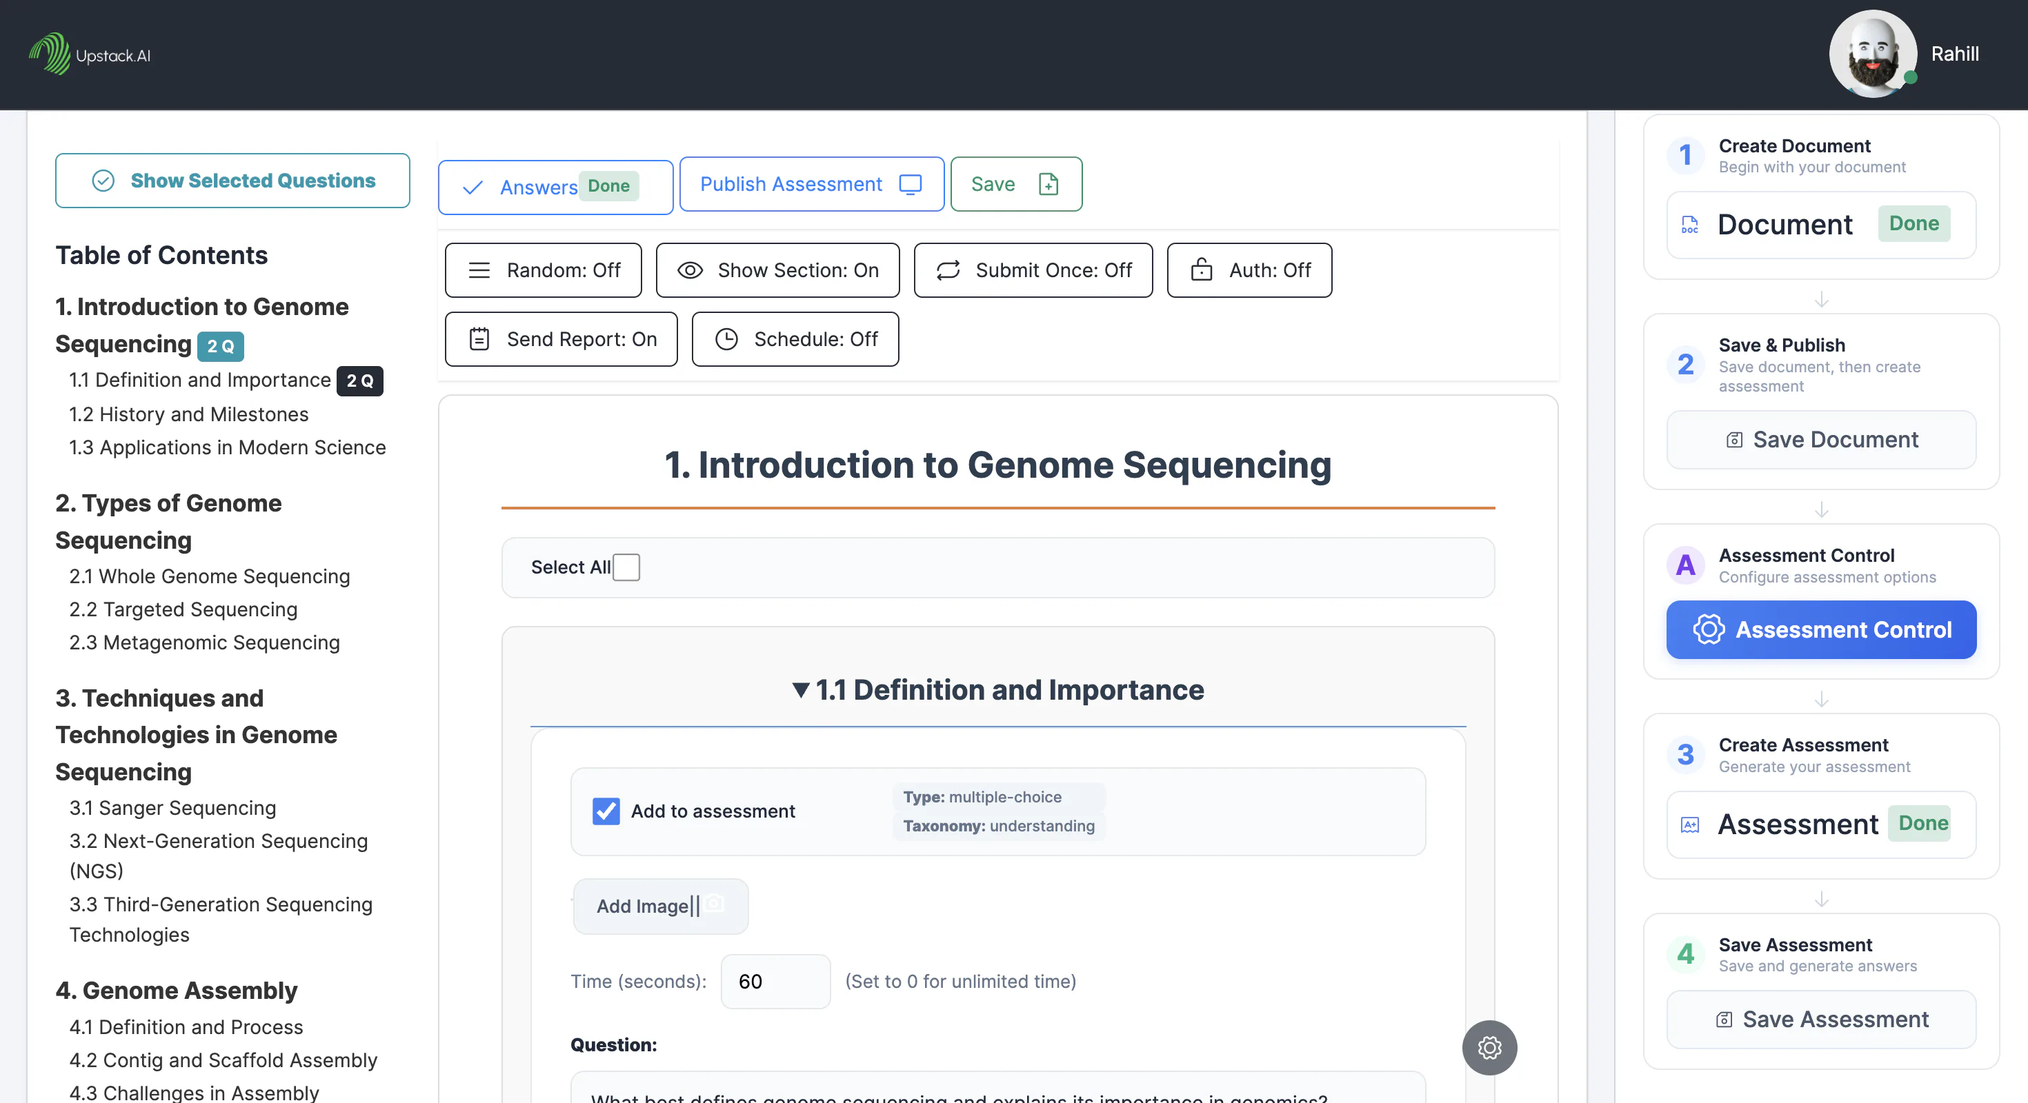The height and width of the screenshot is (1103, 2028).
Task: Toggle Auth: Off lock option
Action: coord(1249,270)
